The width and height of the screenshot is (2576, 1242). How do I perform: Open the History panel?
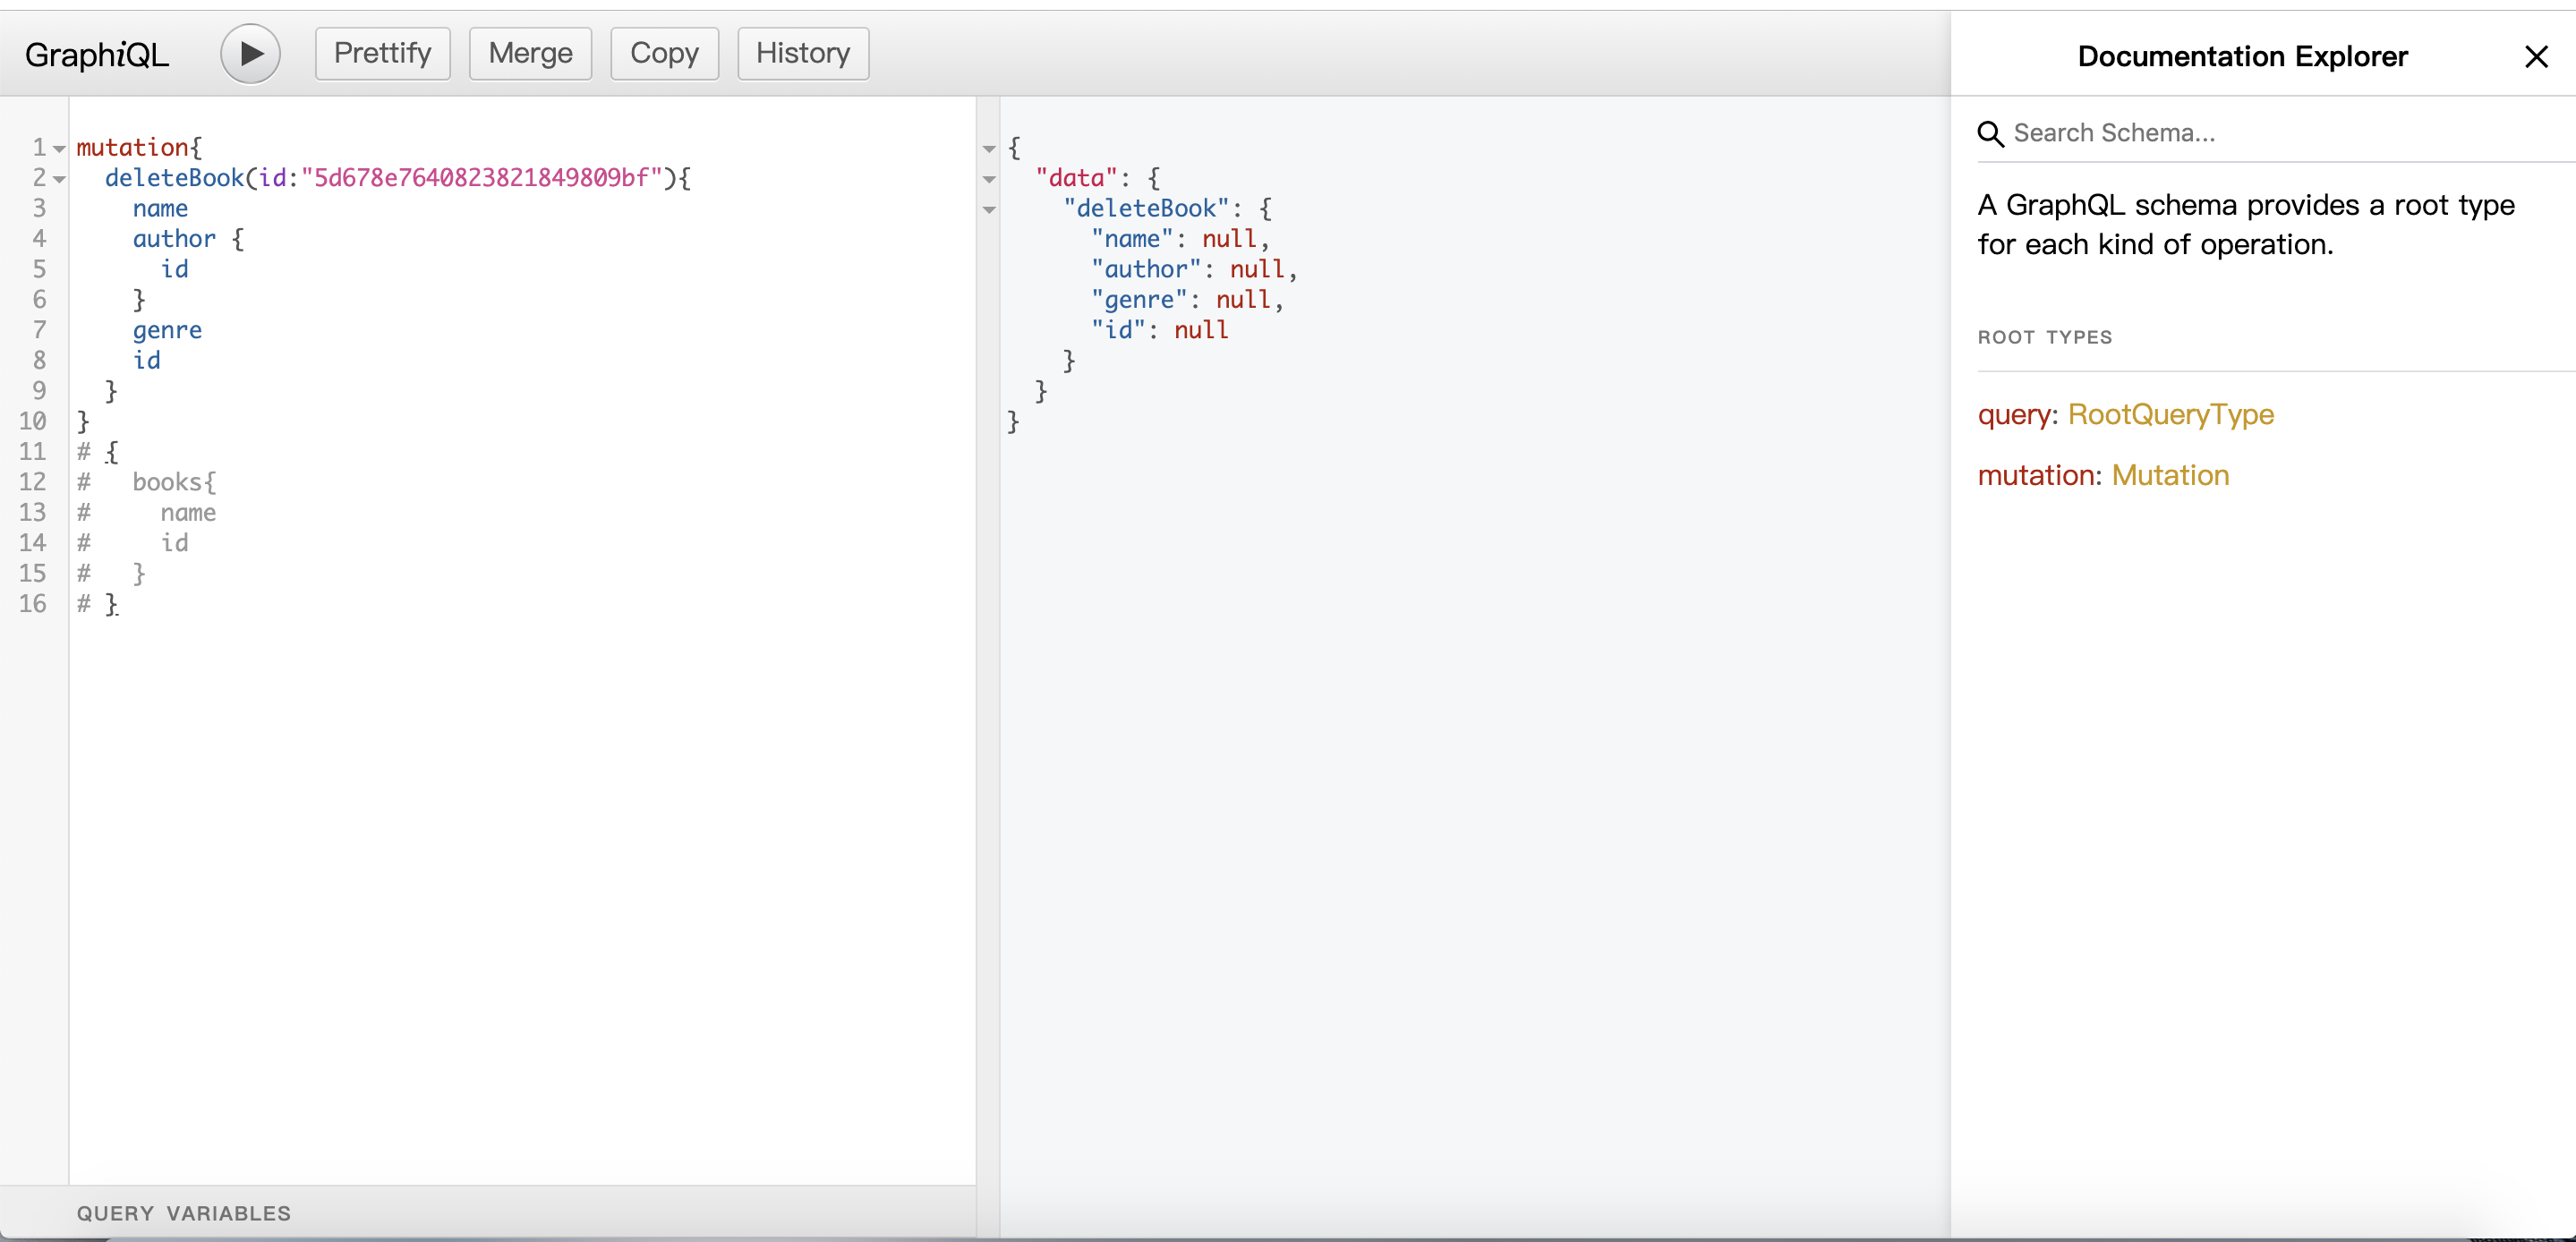[802, 54]
